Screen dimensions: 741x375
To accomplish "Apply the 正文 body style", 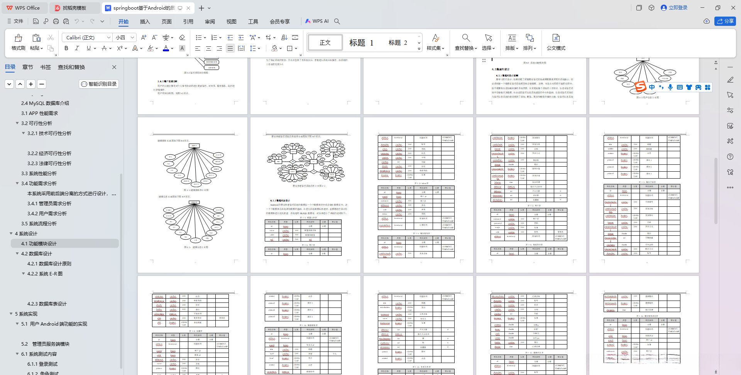I will coord(325,42).
